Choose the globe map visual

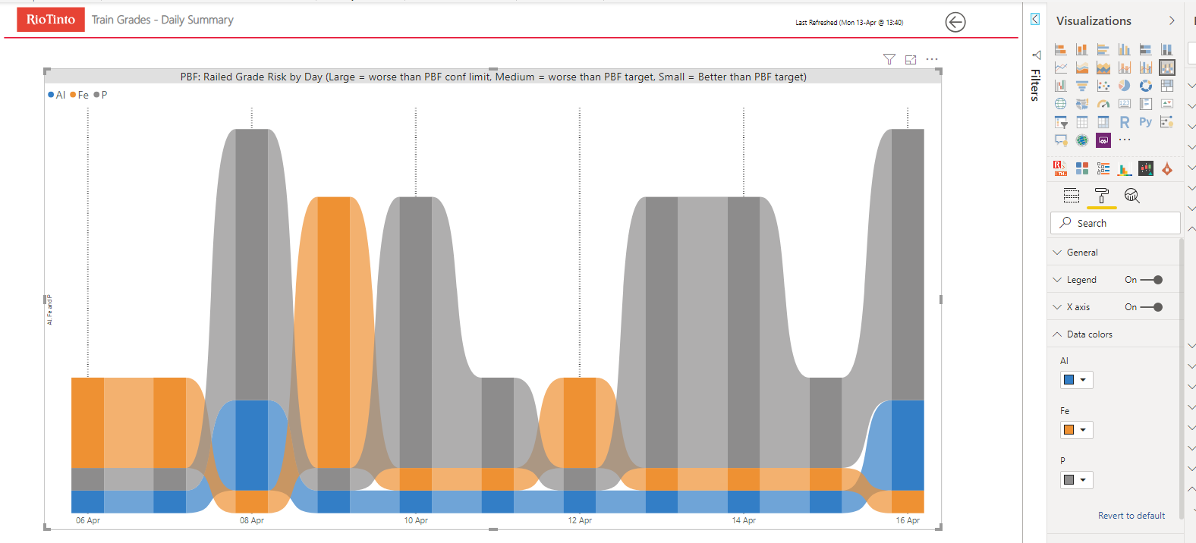click(x=1061, y=104)
